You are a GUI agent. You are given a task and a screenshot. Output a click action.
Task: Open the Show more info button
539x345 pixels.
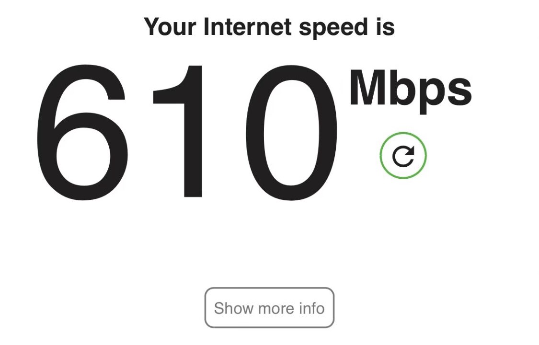269,308
